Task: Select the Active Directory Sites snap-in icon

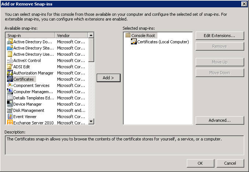Action: (10, 48)
